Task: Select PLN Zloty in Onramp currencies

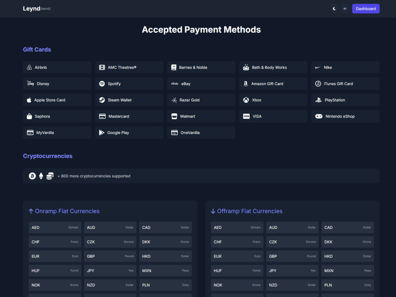Action: click(x=166, y=285)
